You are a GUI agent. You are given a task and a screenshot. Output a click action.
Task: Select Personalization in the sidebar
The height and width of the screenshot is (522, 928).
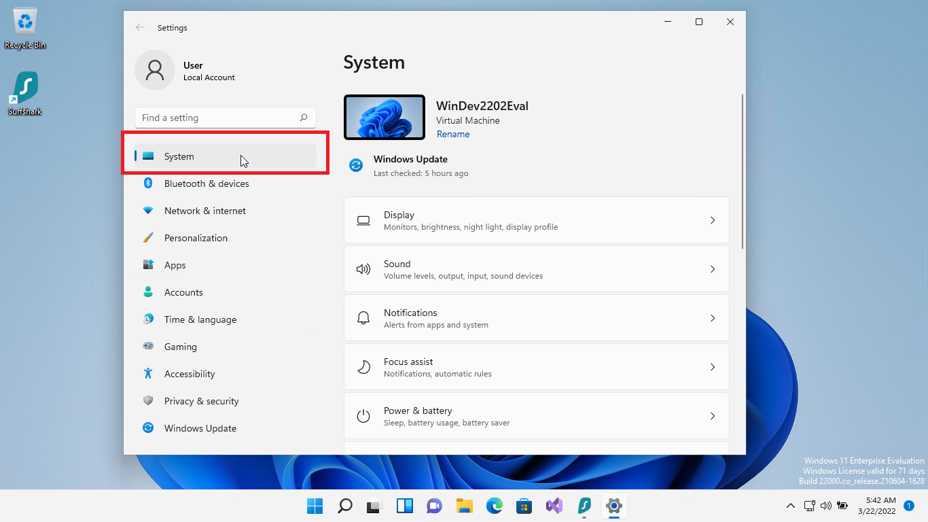pyautogui.click(x=226, y=238)
